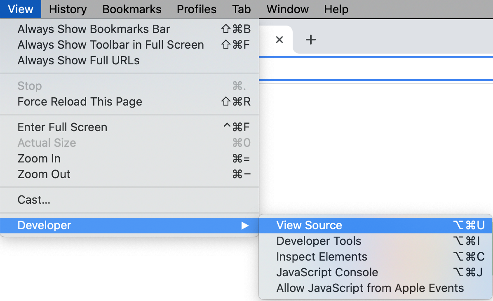Click Zoom In menu entry
The width and height of the screenshot is (493, 301).
(x=39, y=159)
